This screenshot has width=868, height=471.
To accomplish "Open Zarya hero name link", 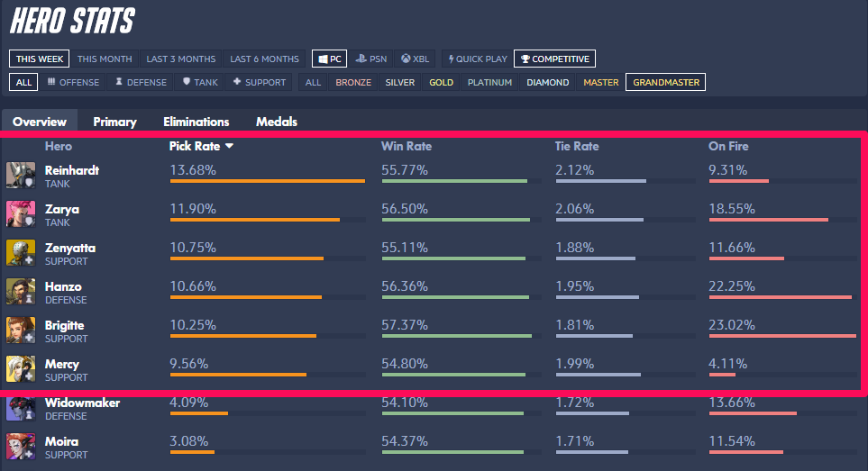I will click(61, 209).
